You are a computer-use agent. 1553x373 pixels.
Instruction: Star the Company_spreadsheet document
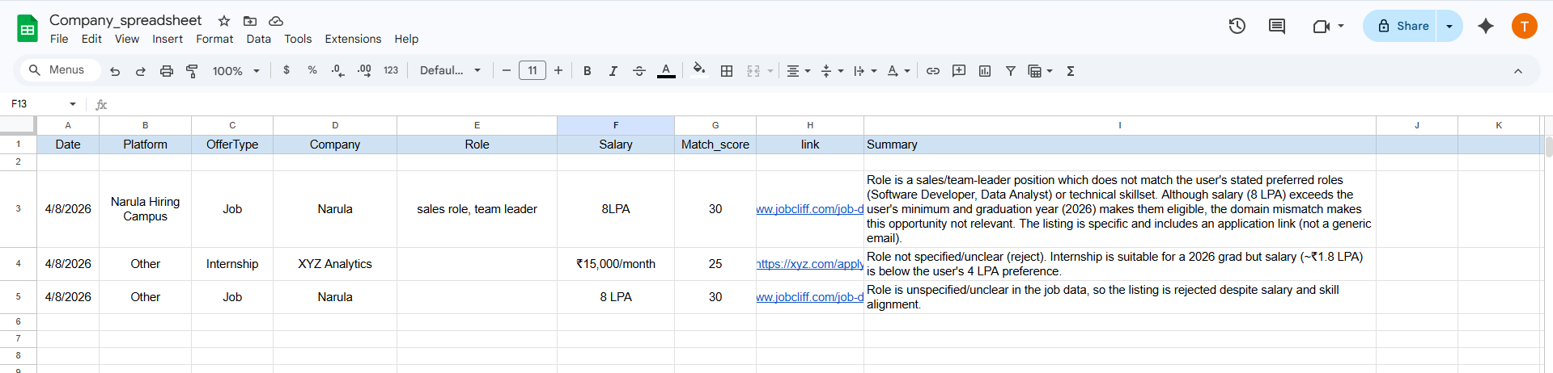(x=224, y=21)
